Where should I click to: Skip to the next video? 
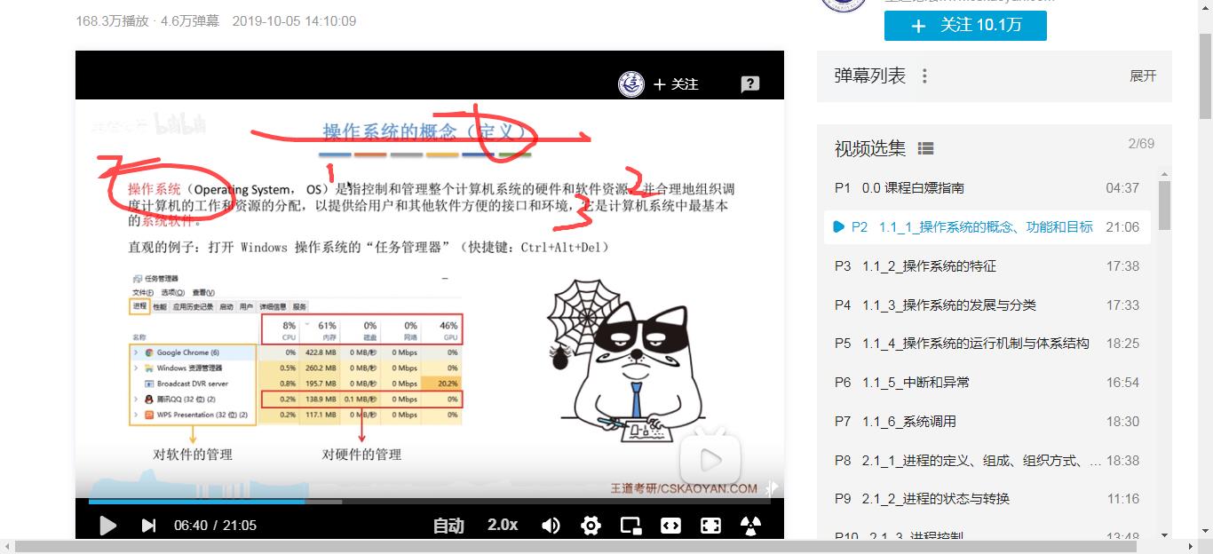click(x=148, y=526)
